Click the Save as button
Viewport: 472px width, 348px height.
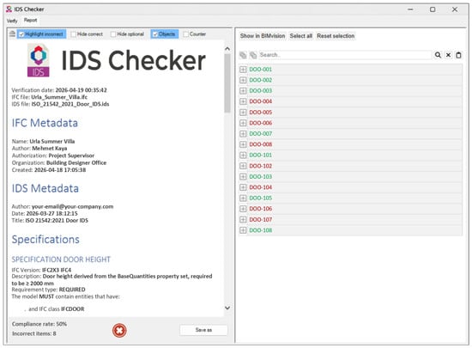click(x=203, y=330)
